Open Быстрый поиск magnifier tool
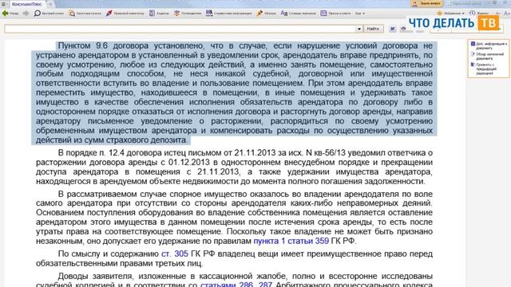 point(49,14)
